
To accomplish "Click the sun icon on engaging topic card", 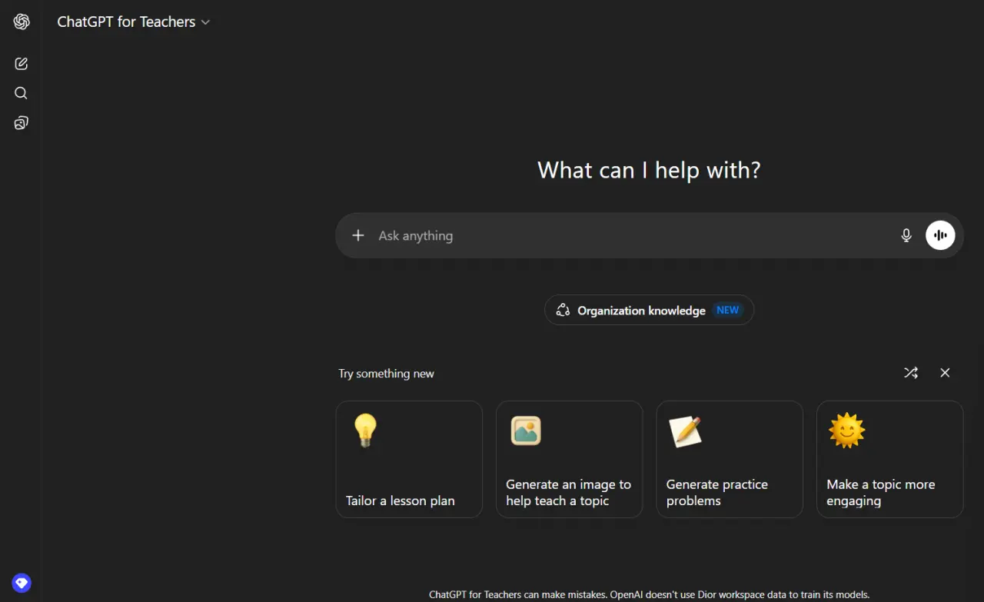I will pyautogui.click(x=846, y=431).
